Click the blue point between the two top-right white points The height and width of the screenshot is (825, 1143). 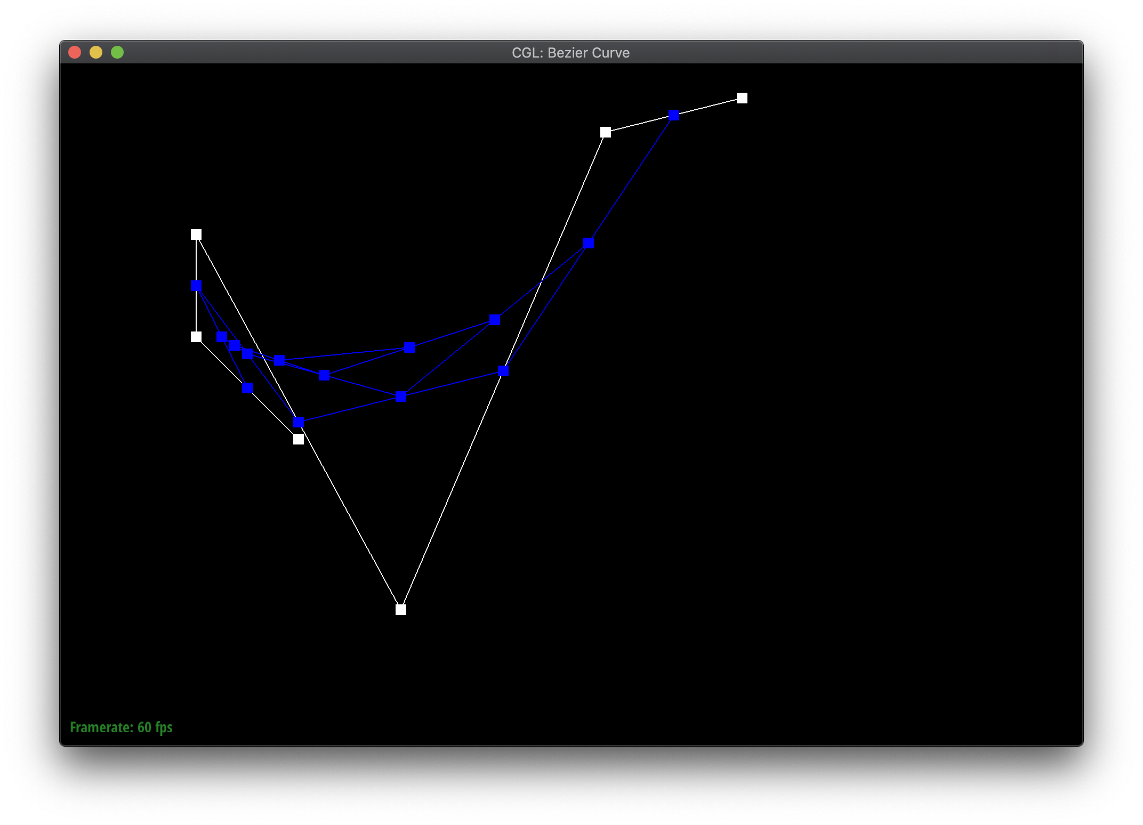pyautogui.click(x=674, y=115)
